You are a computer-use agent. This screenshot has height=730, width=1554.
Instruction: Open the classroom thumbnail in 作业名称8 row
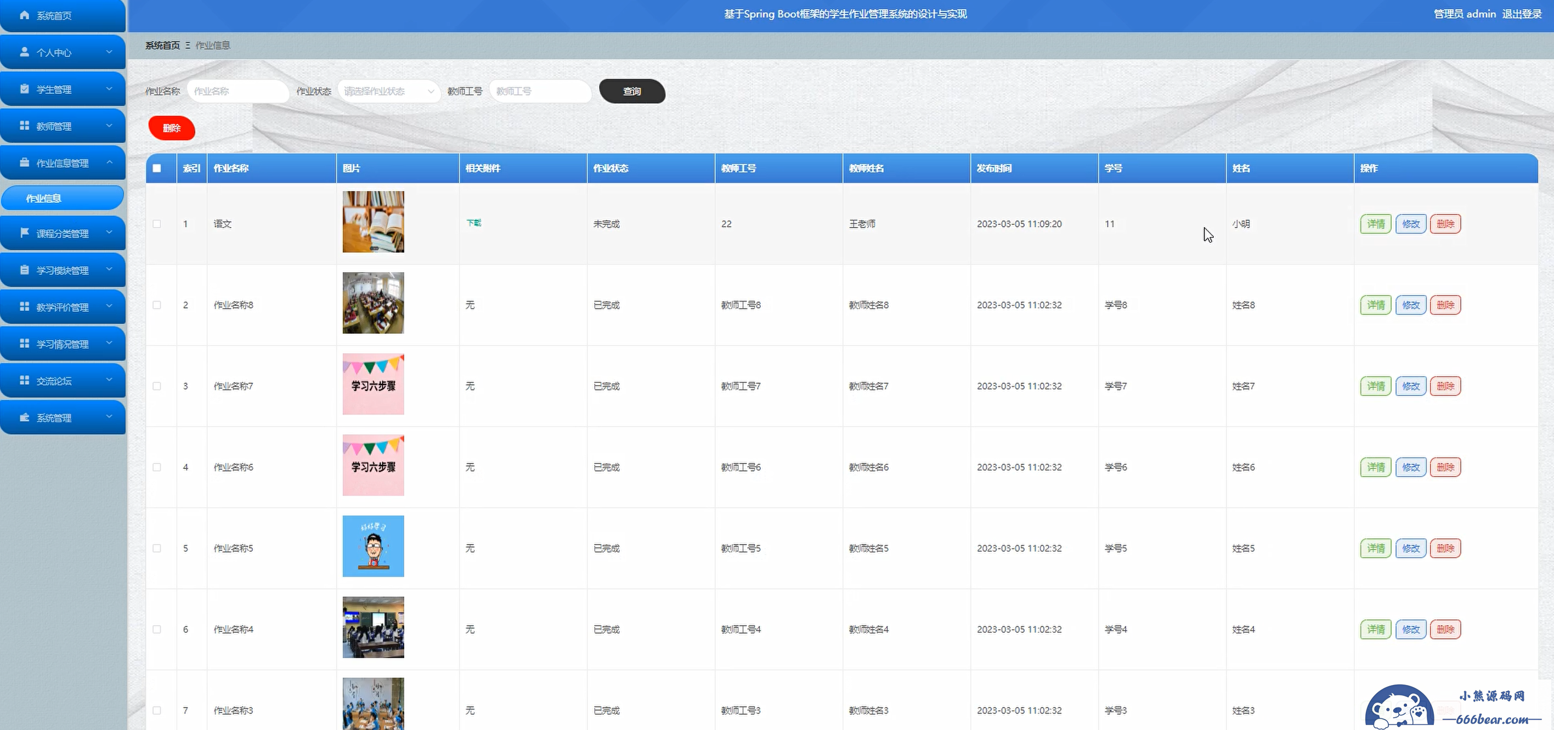374,303
